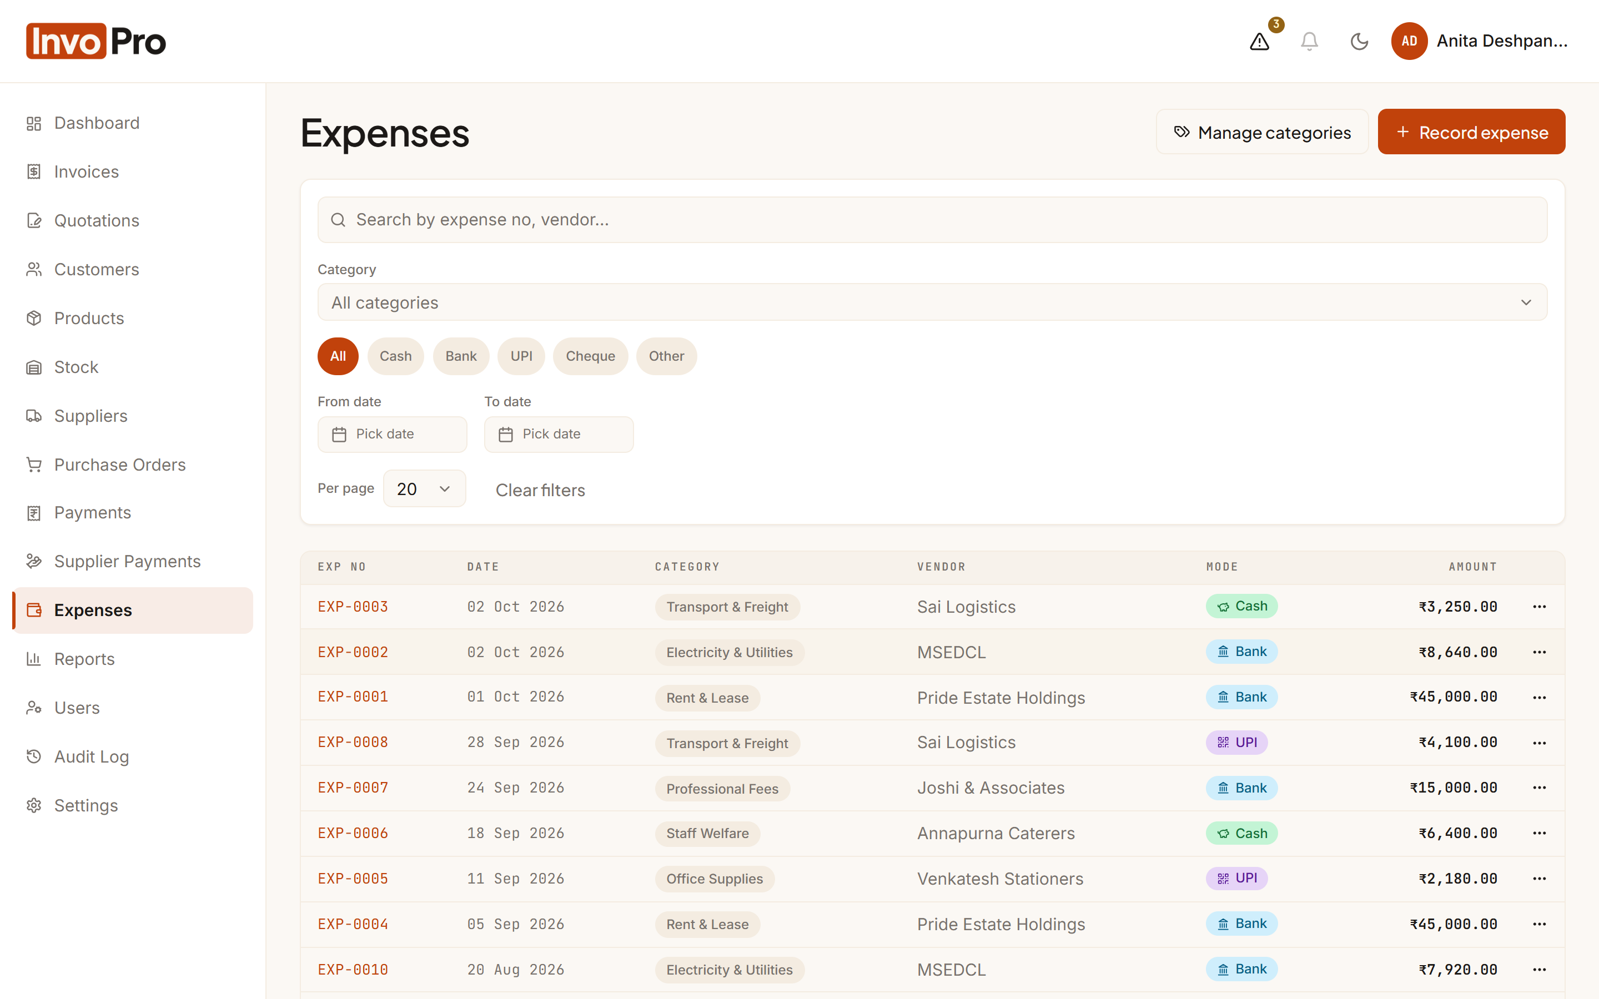
Task: Click Professional Fees category tag
Action: click(722, 789)
